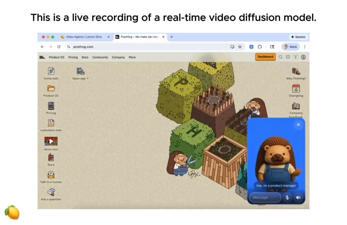Open the customers.mdx file icon

(x=51, y=123)
